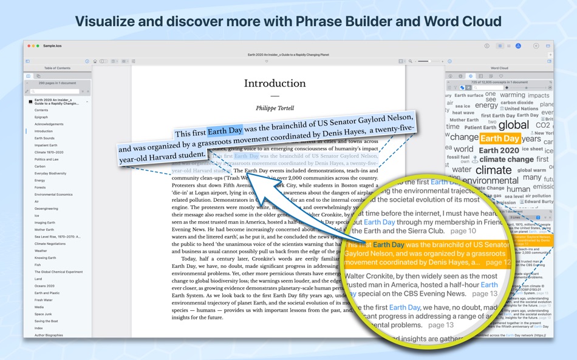
Task: Open the fit-page view dropdown
Action: pyautogui.click(x=401, y=61)
